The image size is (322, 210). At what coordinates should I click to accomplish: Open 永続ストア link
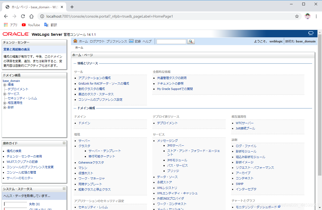(164, 182)
